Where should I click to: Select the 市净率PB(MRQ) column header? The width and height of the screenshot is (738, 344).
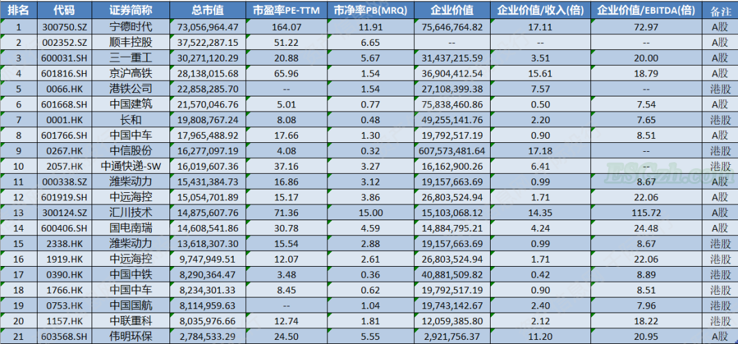tap(370, 10)
